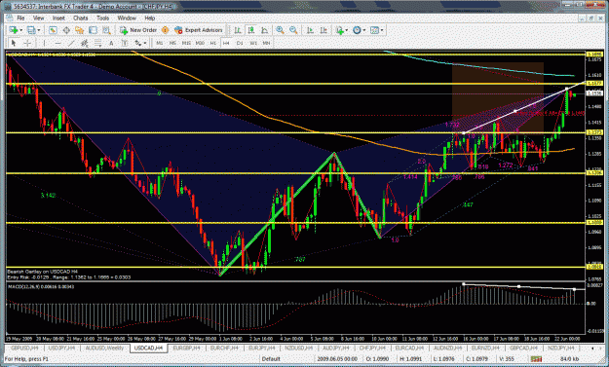
Task: Switch the chart to bar chart style
Action: pos(238,30)
